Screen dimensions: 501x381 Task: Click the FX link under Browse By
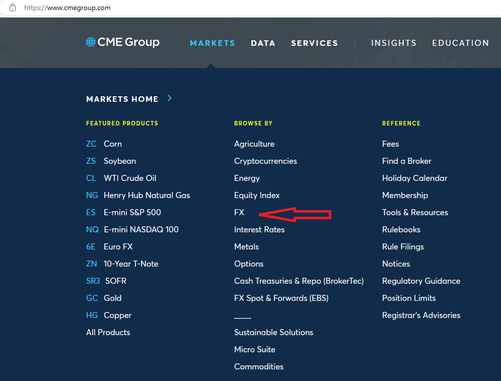tap(239, 212)
